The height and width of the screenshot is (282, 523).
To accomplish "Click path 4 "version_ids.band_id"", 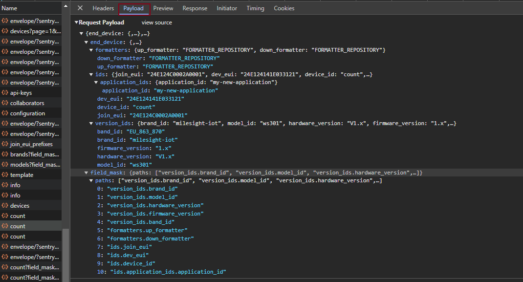I will [140, 222].
